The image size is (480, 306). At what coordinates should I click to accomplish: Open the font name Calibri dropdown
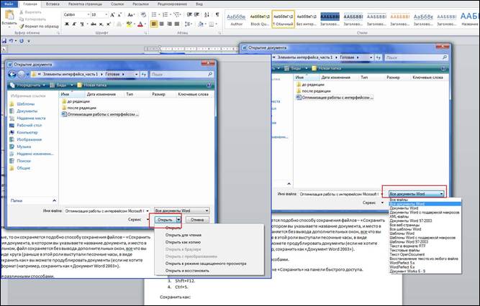89,14
